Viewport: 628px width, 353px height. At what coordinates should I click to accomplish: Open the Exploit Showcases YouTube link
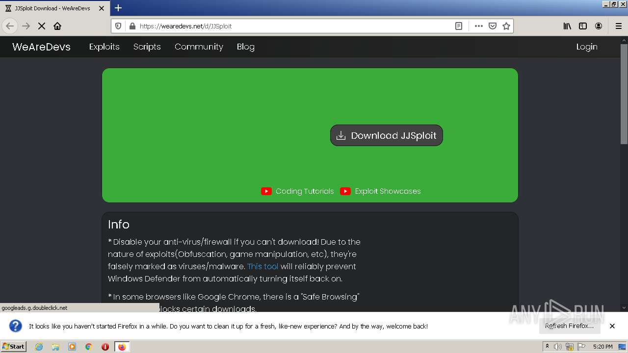[388, 191]
